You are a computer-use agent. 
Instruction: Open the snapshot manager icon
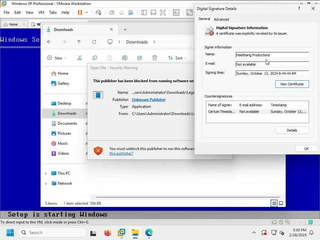[131, 12]
